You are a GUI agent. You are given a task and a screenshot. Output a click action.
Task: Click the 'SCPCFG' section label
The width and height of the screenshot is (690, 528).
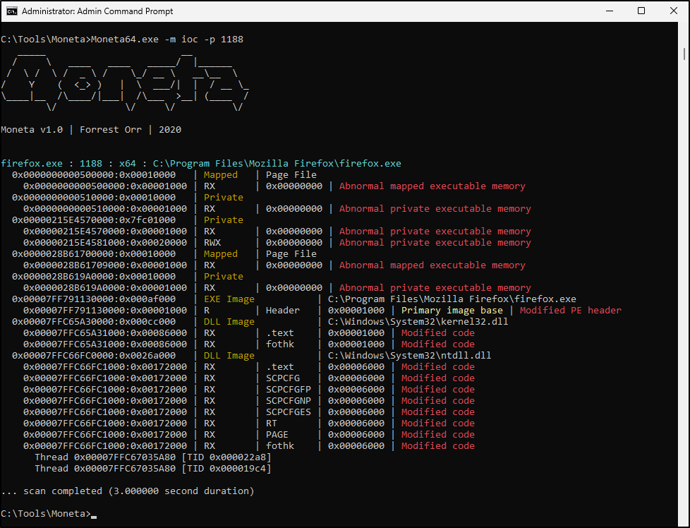pyautogui.click(x=282, y=378)
